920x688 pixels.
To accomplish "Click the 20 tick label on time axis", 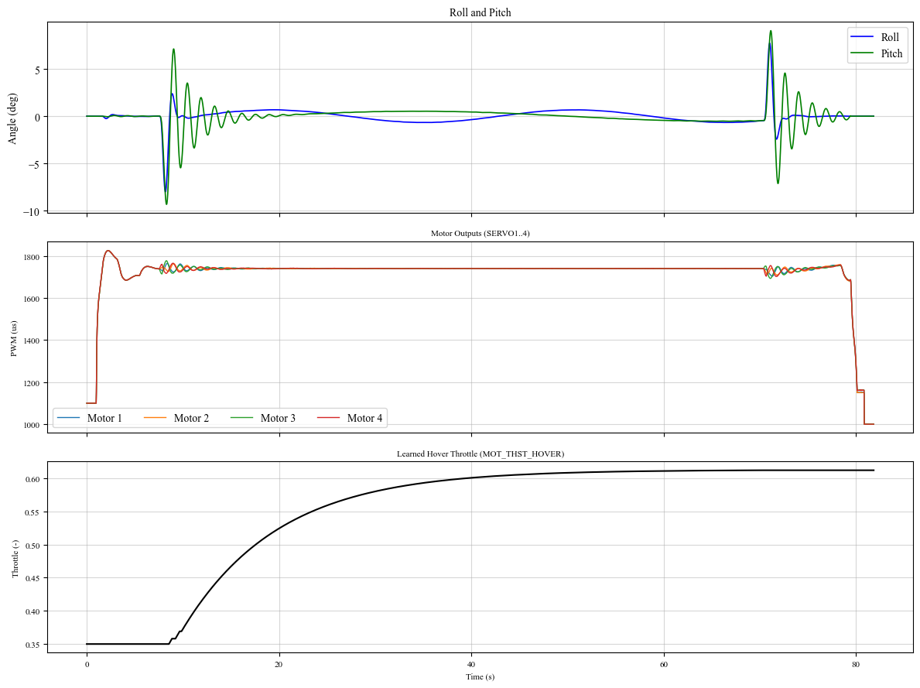I will point(279,665).
